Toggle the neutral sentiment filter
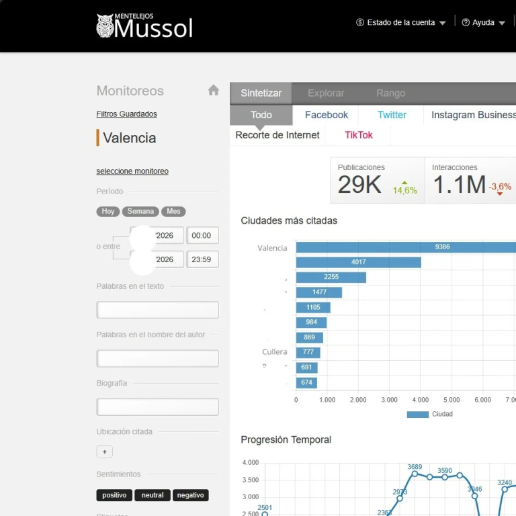 click(x=153, y=495)
